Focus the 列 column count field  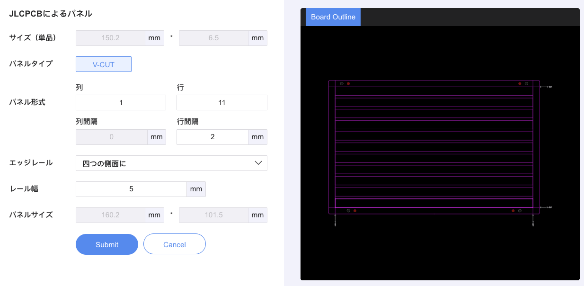click(121, 103)
